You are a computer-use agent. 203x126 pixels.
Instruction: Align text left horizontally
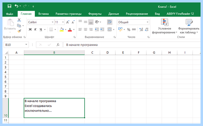coord(80,29)
